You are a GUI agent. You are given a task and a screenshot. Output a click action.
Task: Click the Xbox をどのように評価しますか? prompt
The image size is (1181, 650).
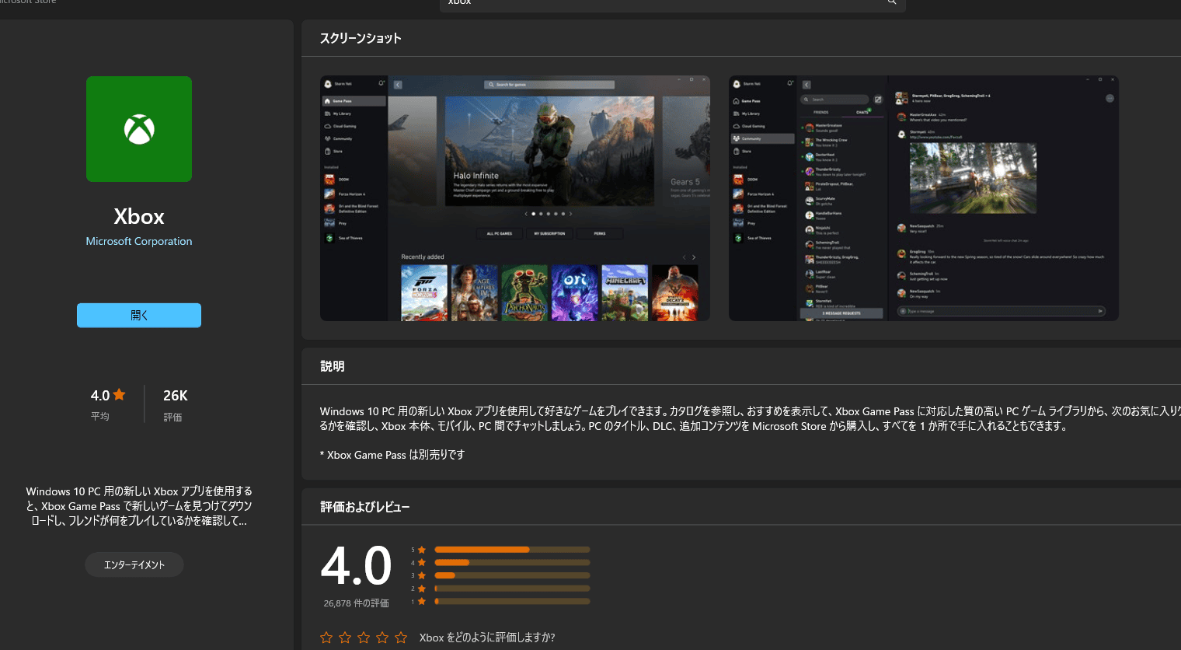(x=487, y=638)
